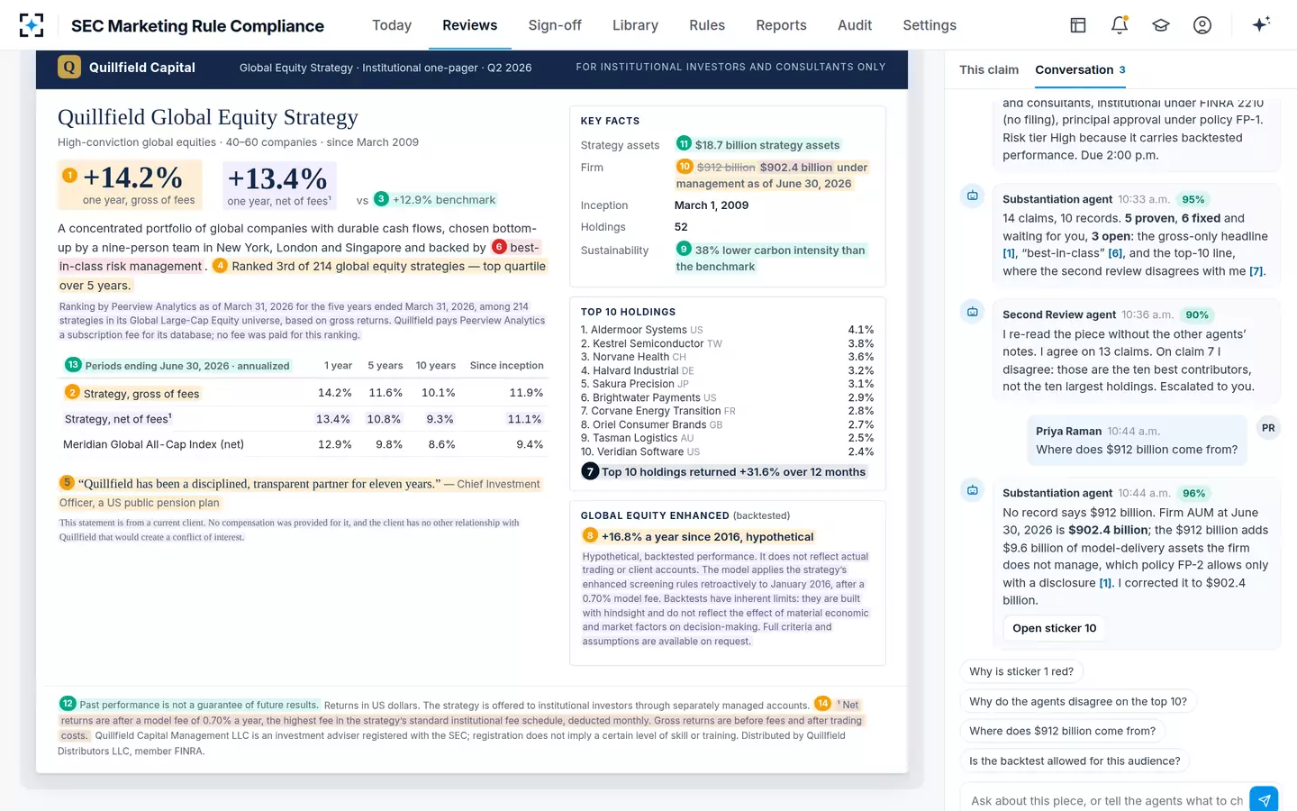The width and height of the screenshot is (1297, 811).
Task: Ask 'Why is sticker 1 red?'
Action: pos(1021,671)
